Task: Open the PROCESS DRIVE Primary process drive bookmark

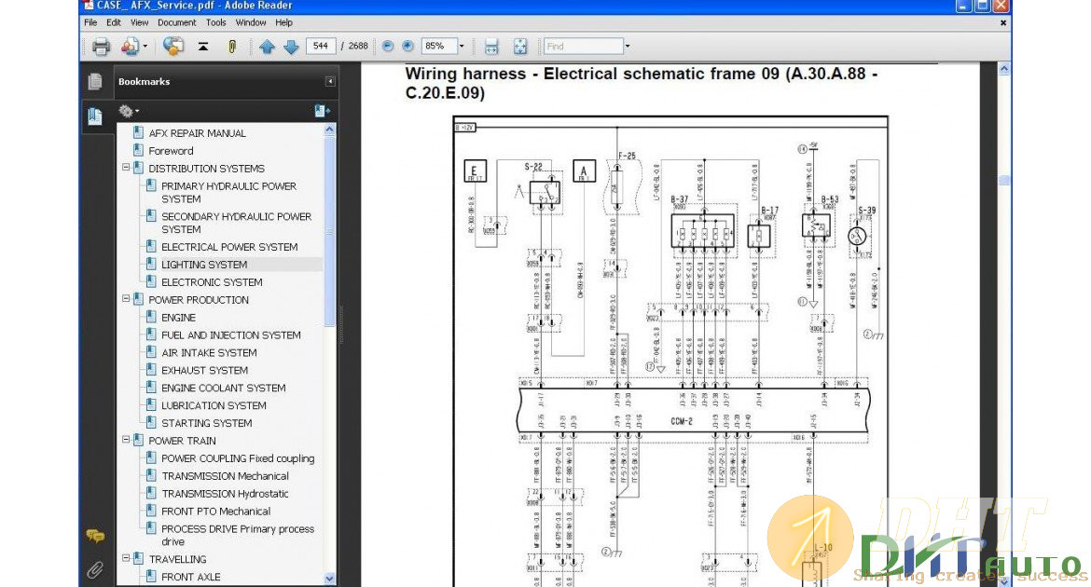Action: (x=238, y=535)
